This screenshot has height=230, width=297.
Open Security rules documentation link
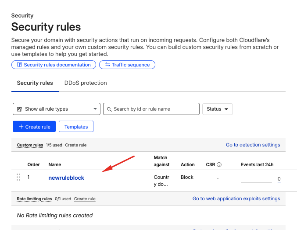(x=54, y=65)
